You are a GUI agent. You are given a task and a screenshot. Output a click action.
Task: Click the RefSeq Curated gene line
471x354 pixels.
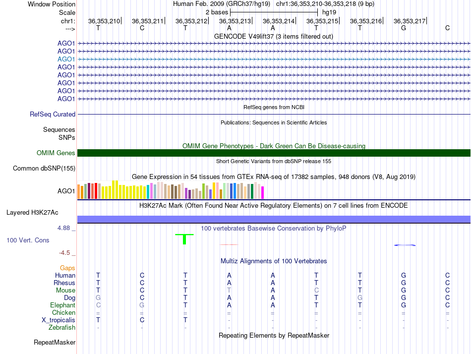[x=274, y=114]
